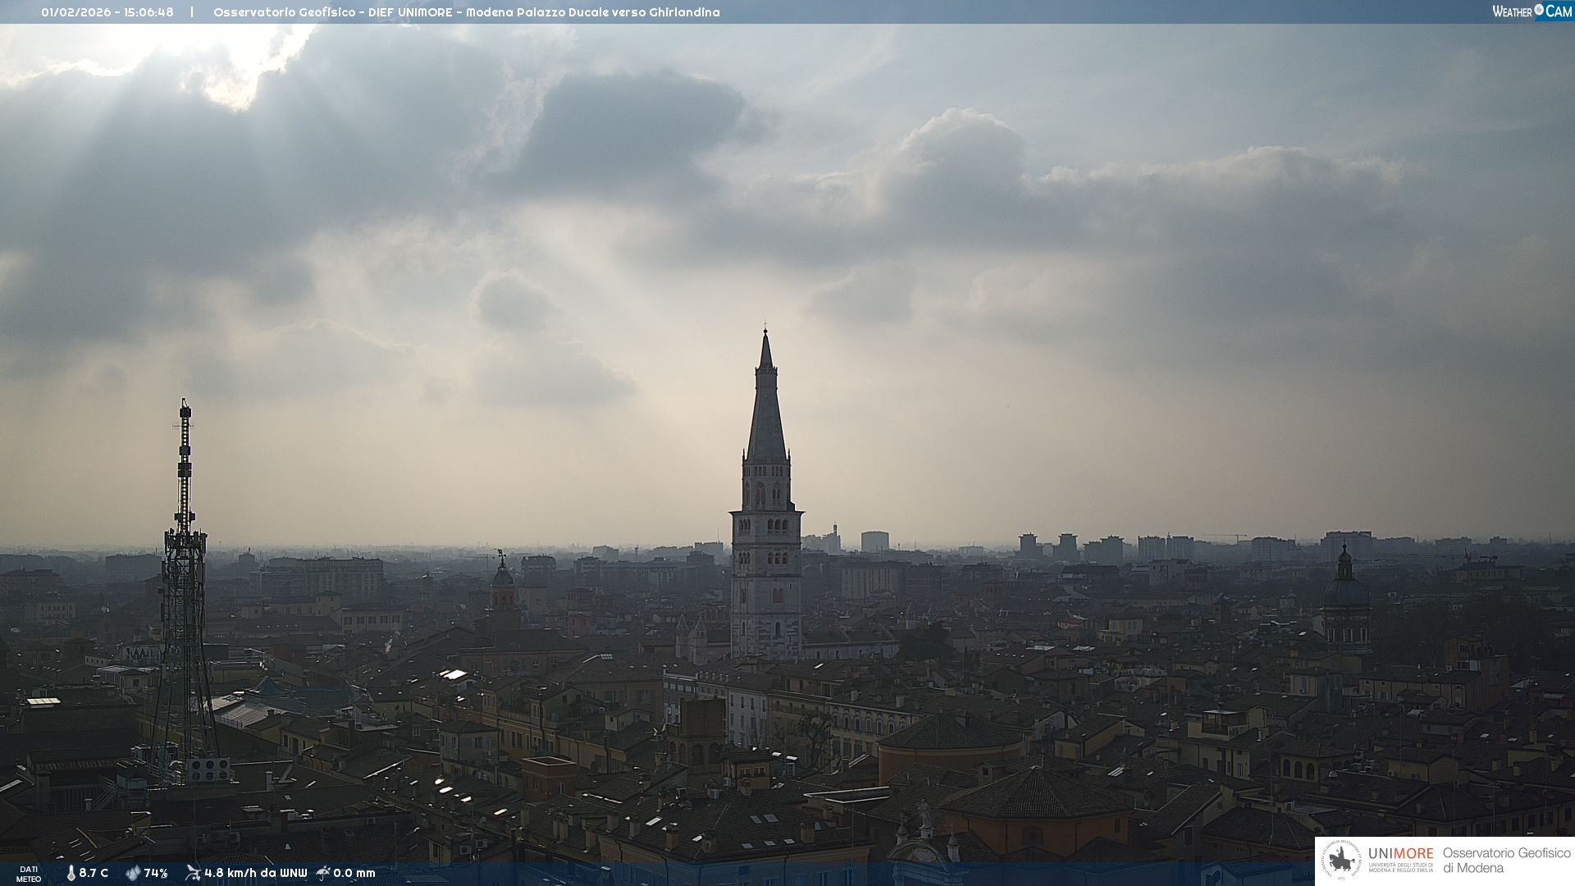Screen dimensions: 1575x886
Task: Click the thermometer temperature icon
Action: 71,873
